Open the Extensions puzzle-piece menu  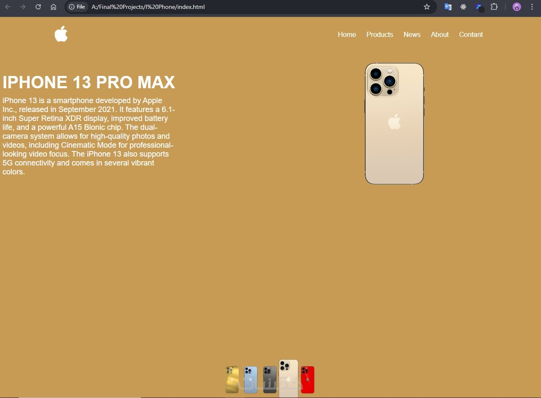click(x=494, y=7)
